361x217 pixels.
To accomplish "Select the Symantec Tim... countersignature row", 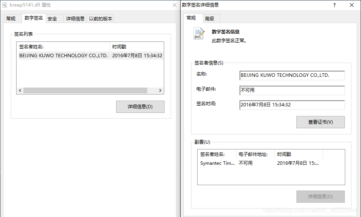I will 217,163.
